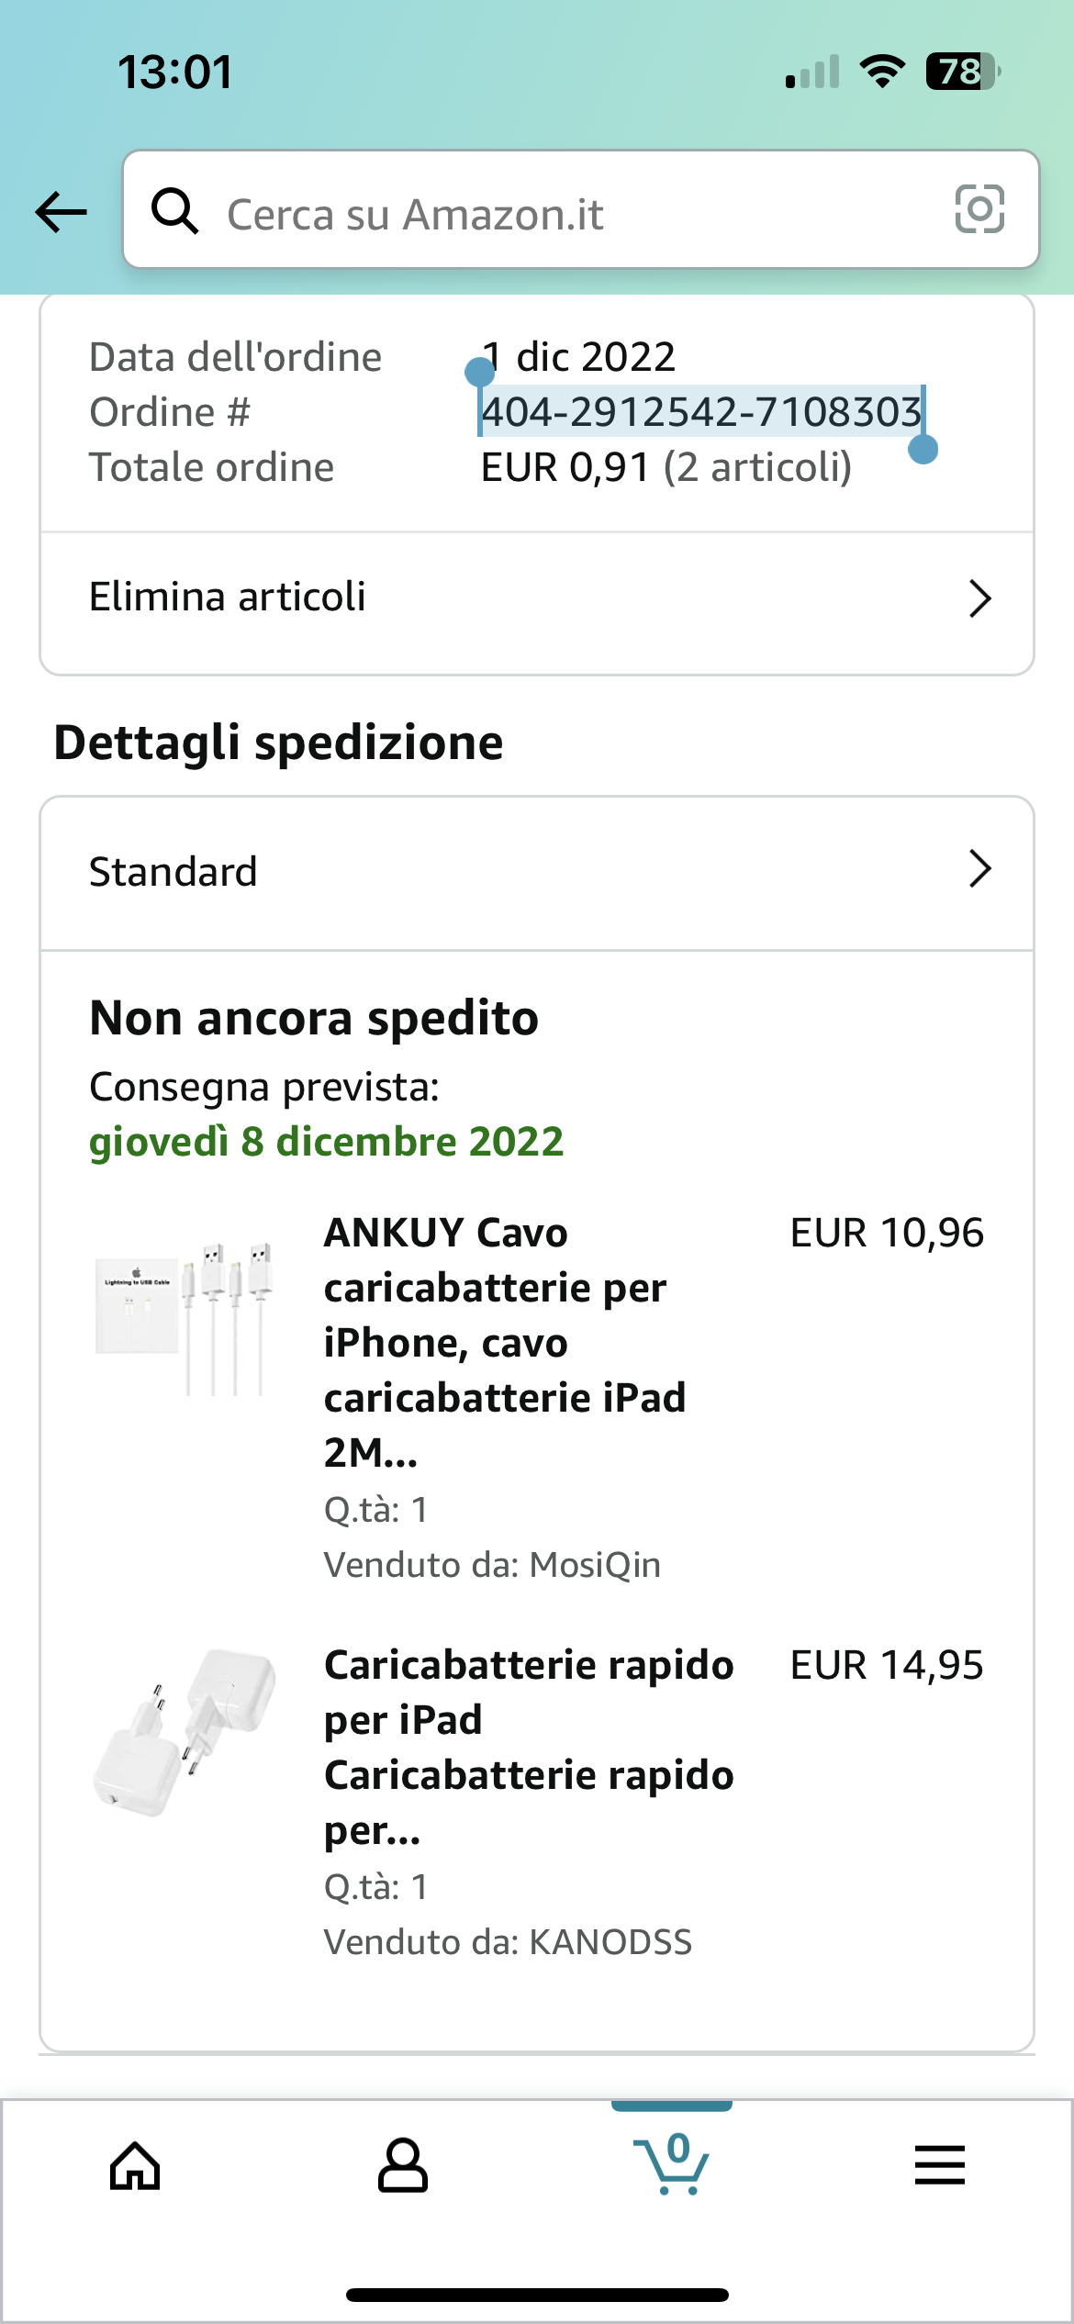Image resolution: width=1074 pixels, height=2324 pixels.
Task: Tap the battery level indicator
Action: tap(962, 72)
